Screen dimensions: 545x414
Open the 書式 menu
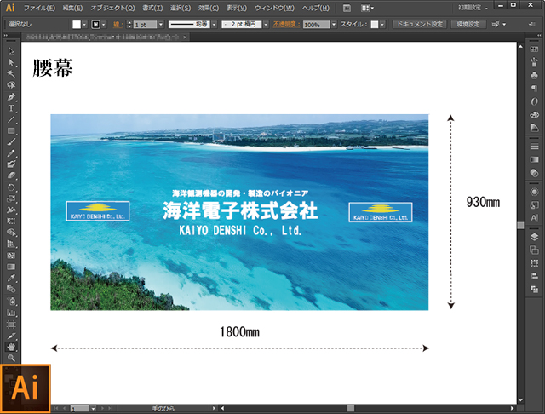[152, 8]
